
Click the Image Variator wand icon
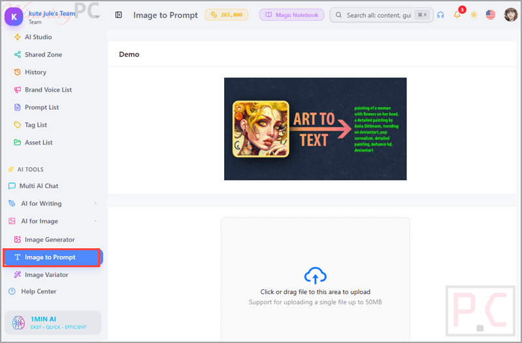tap(17, 275)
